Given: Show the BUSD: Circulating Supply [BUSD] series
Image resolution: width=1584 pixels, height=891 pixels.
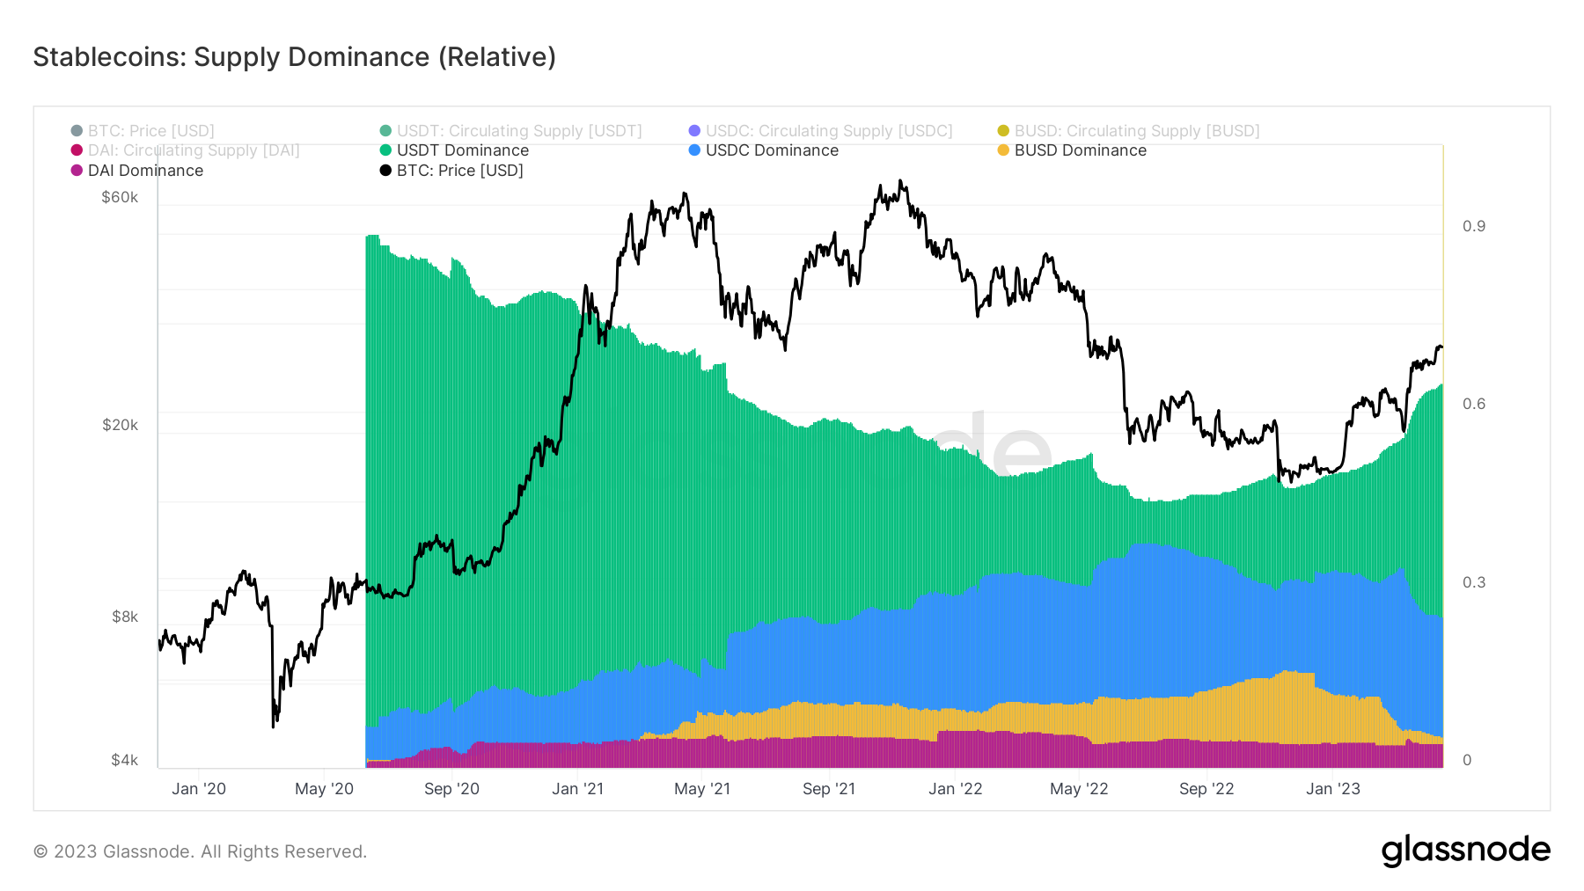Looking at the screenshot, I should [x=1136, y=131].
